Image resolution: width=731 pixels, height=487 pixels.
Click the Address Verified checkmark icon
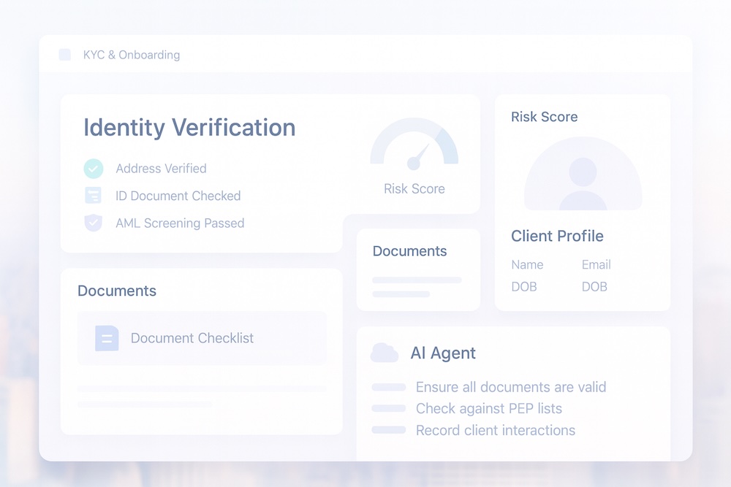(x=93, y=169)
